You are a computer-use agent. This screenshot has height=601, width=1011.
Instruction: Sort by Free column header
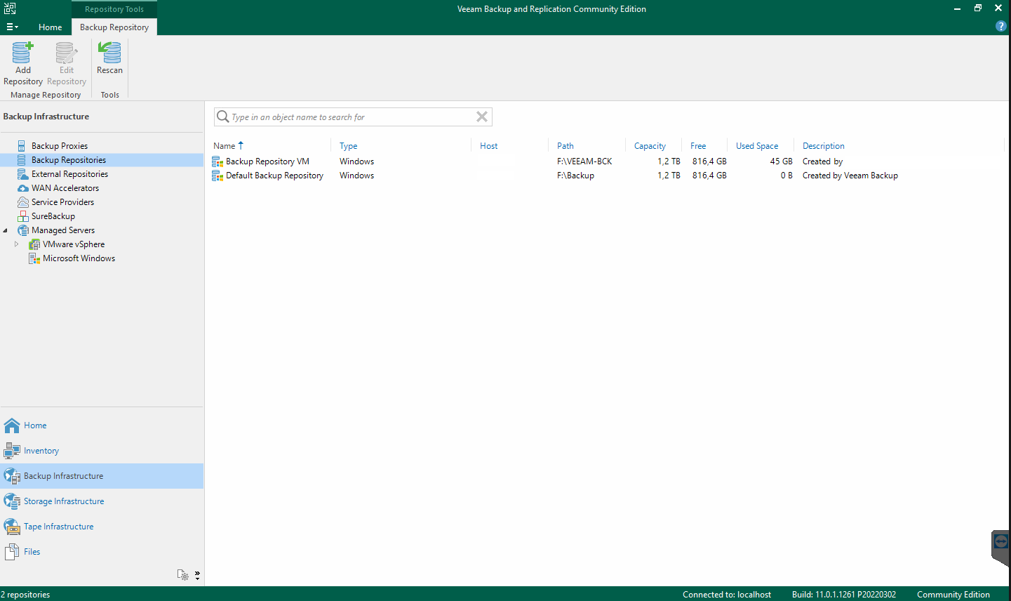tap(698, 146)
